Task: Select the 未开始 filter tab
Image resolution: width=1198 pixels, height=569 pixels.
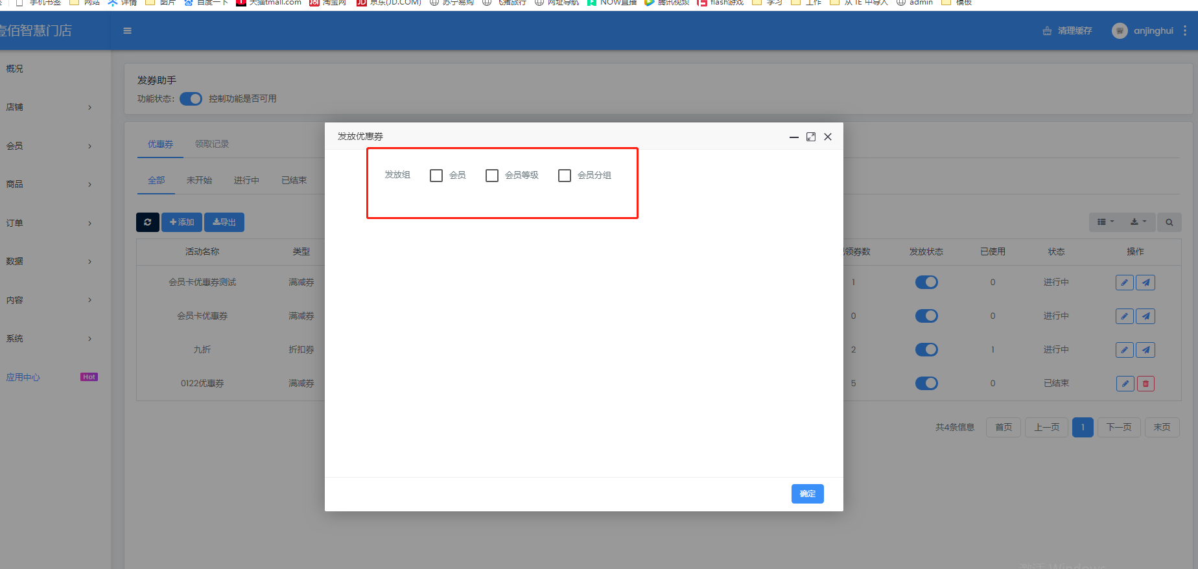Action: [199, 181]
